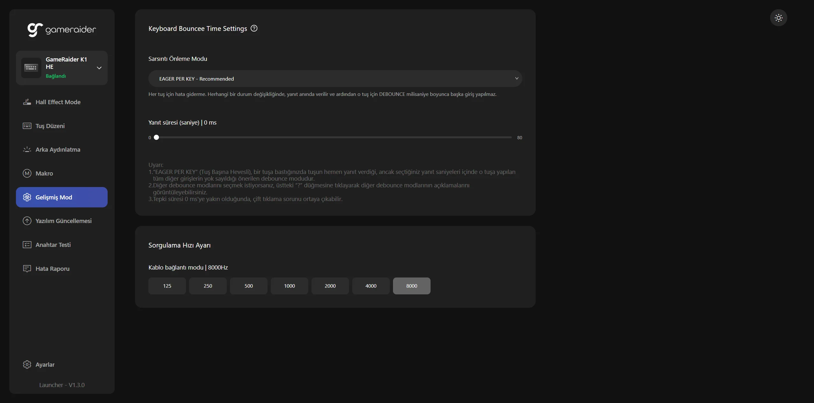Open the Sarsıntı Önleme Modu dropdown
814x403 pixels.
click(x=334, y=79)
